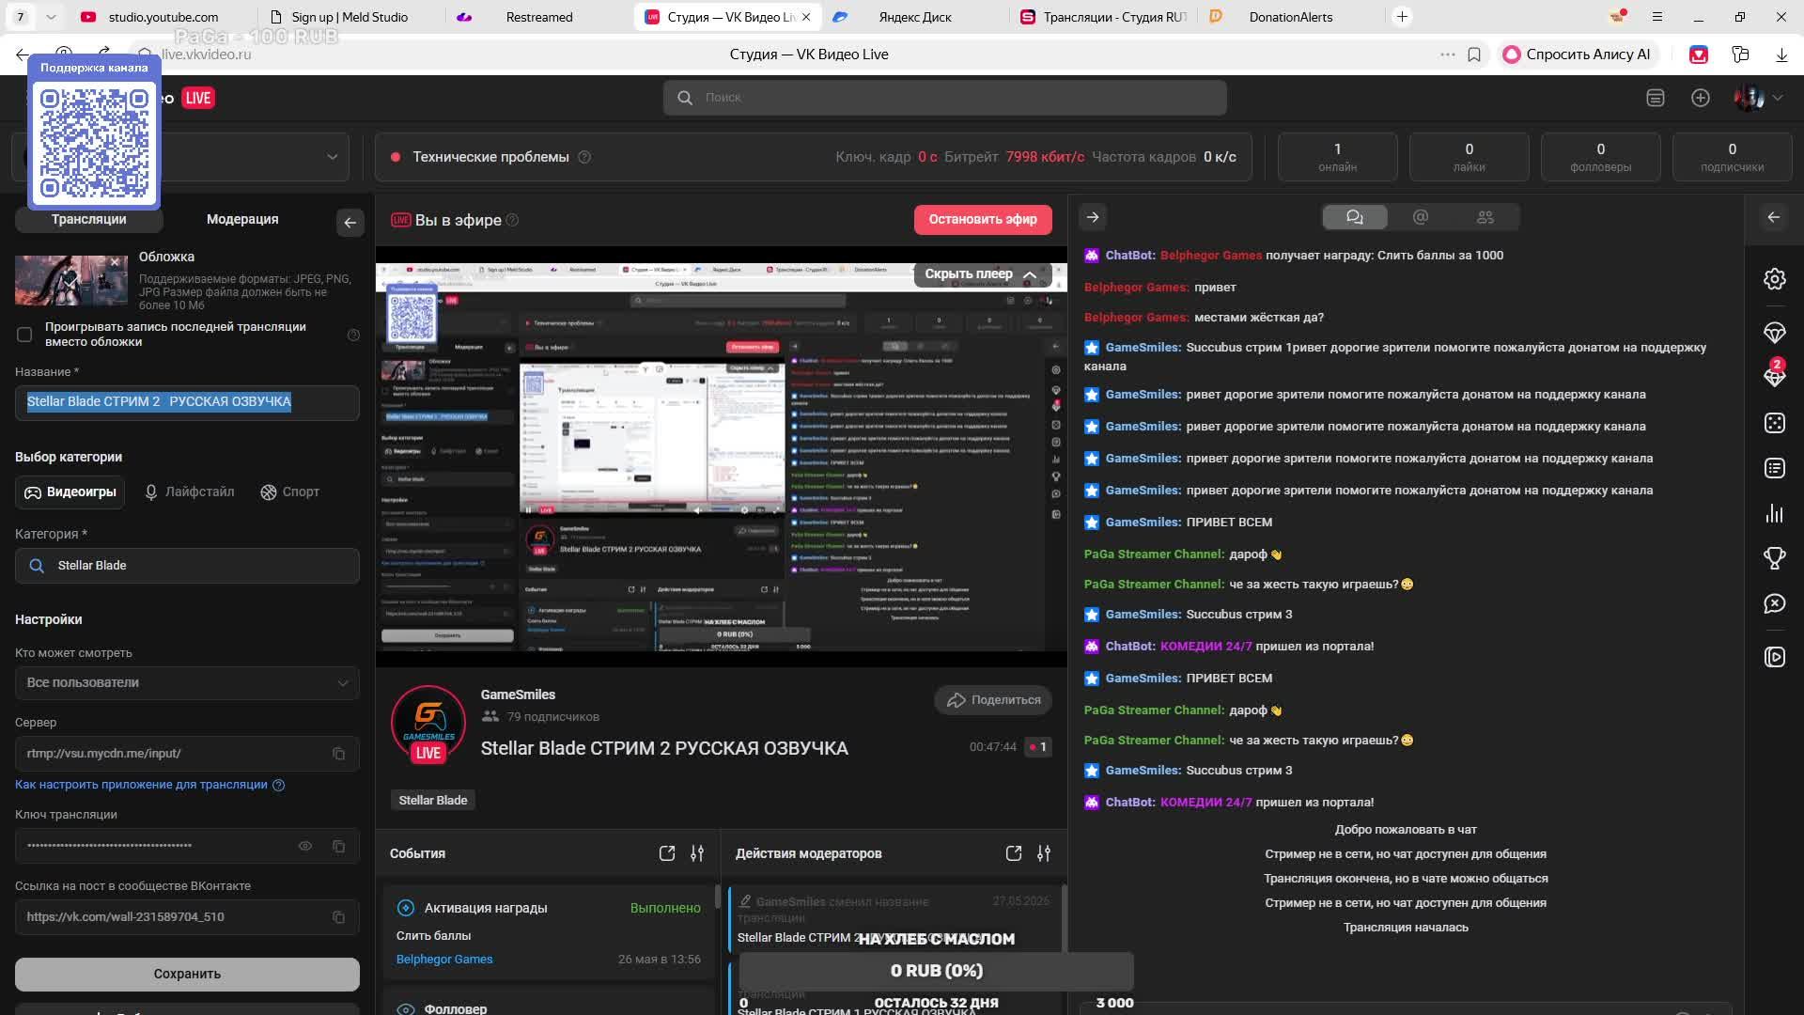Screen dimensions: 1804x1015
Task: Click the plus circle icon in the header
Action: (1701, 98)
